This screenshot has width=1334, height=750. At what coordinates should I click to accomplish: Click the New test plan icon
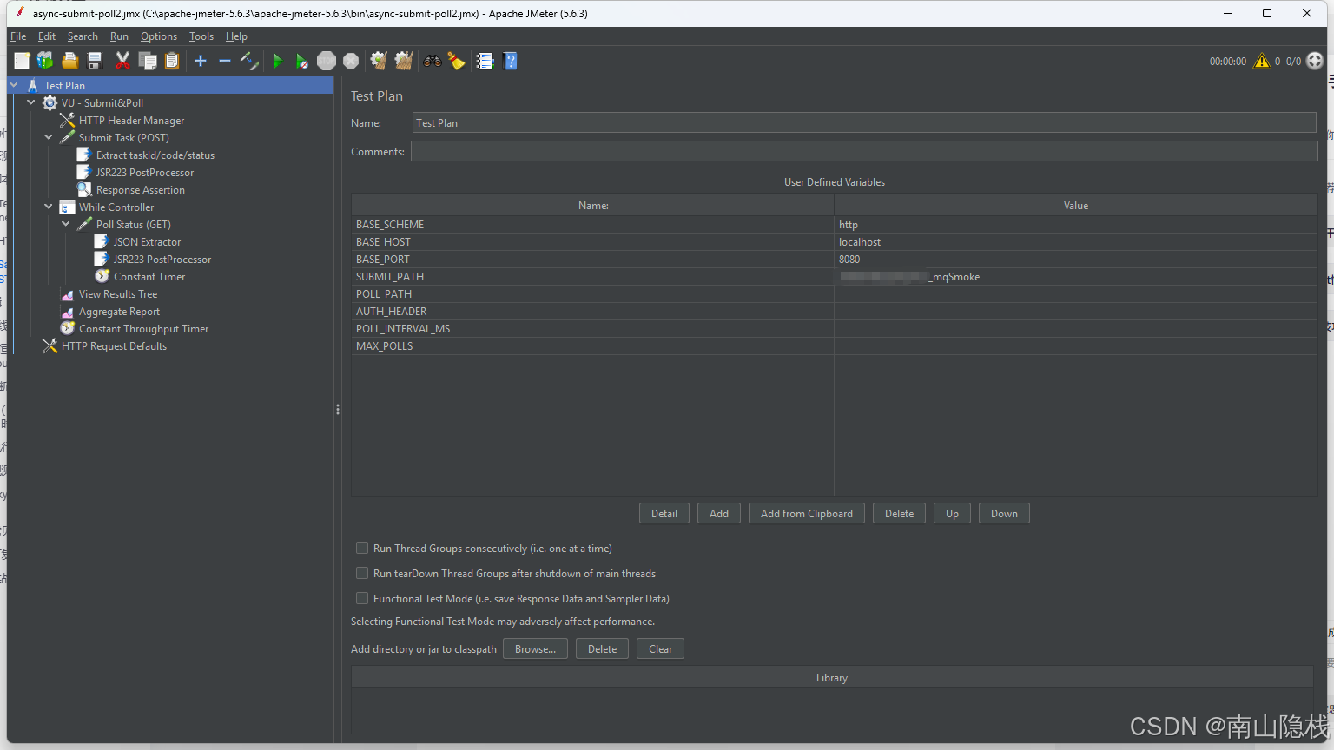(x=22, y=61)
